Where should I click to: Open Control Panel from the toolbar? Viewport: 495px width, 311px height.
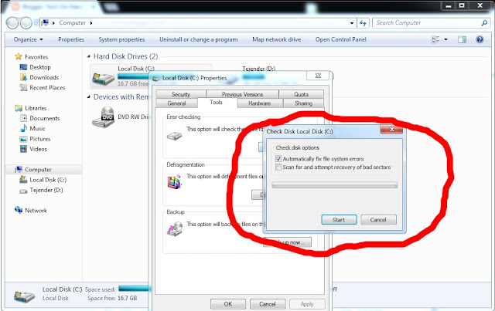coord(340,39)
